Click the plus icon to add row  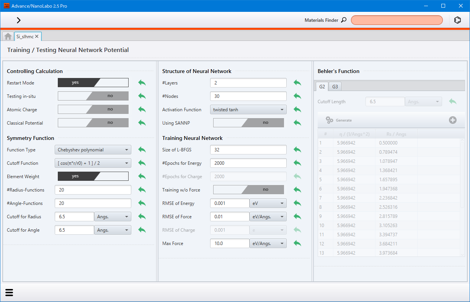pyautogui.click(x=453, y=120)
